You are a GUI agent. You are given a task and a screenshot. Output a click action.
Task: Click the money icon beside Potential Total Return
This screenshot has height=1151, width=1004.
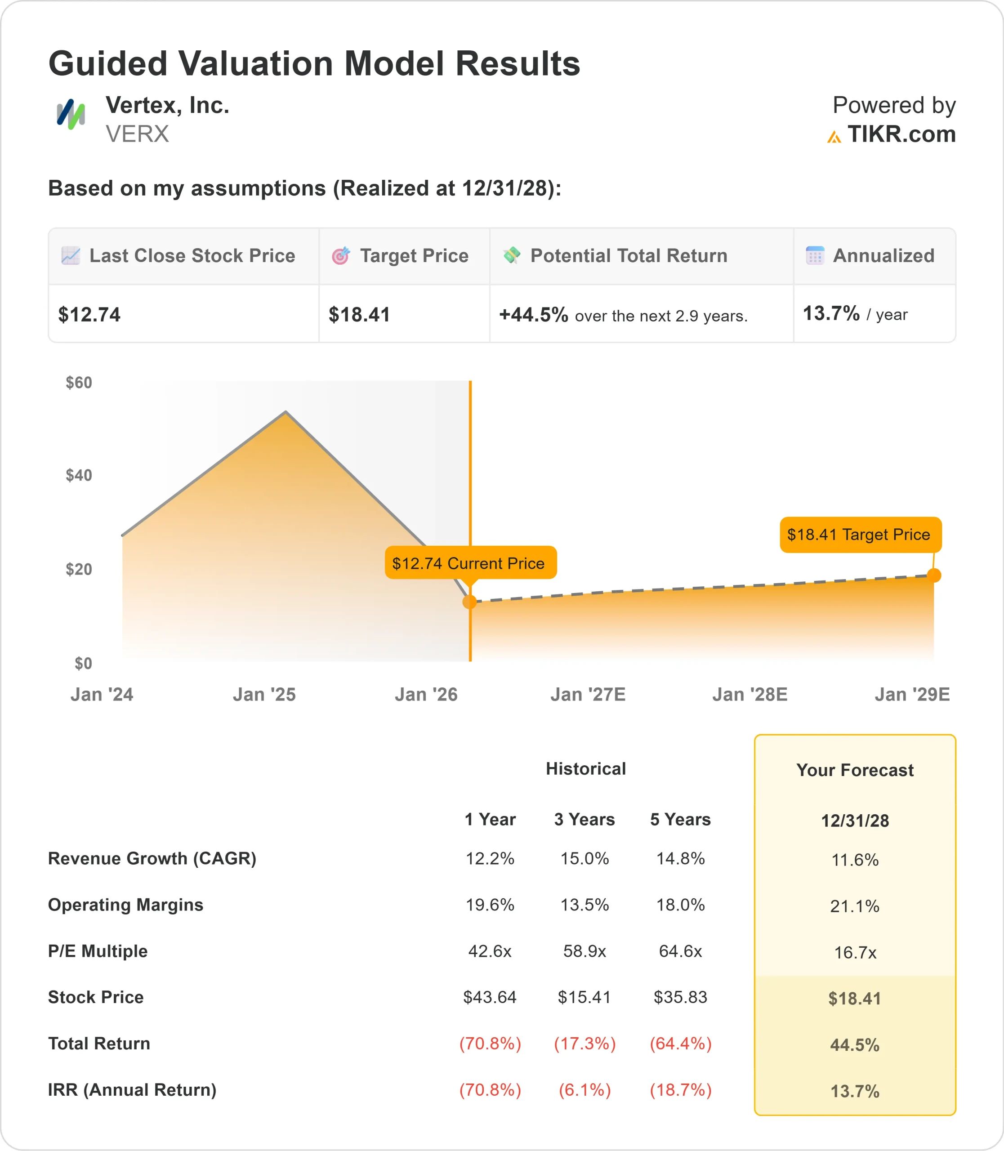[x=512, y=255]
